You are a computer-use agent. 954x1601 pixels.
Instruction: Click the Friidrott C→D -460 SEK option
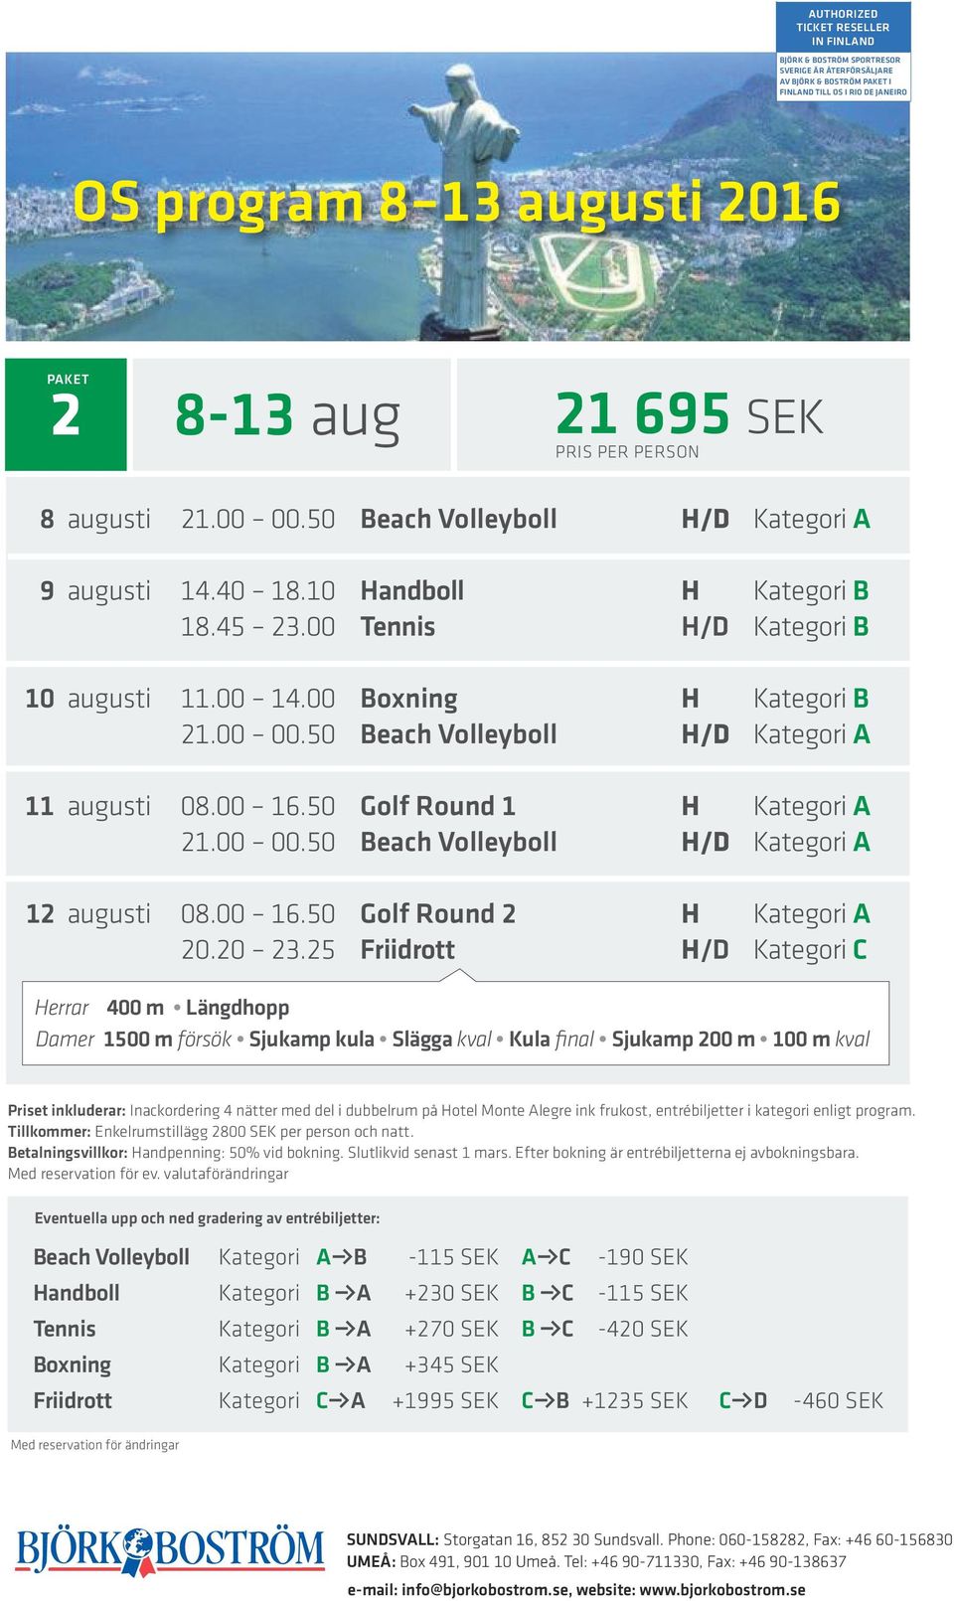801,1400
